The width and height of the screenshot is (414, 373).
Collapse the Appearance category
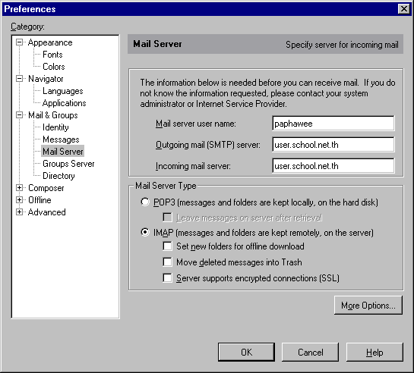click(19, 42)
